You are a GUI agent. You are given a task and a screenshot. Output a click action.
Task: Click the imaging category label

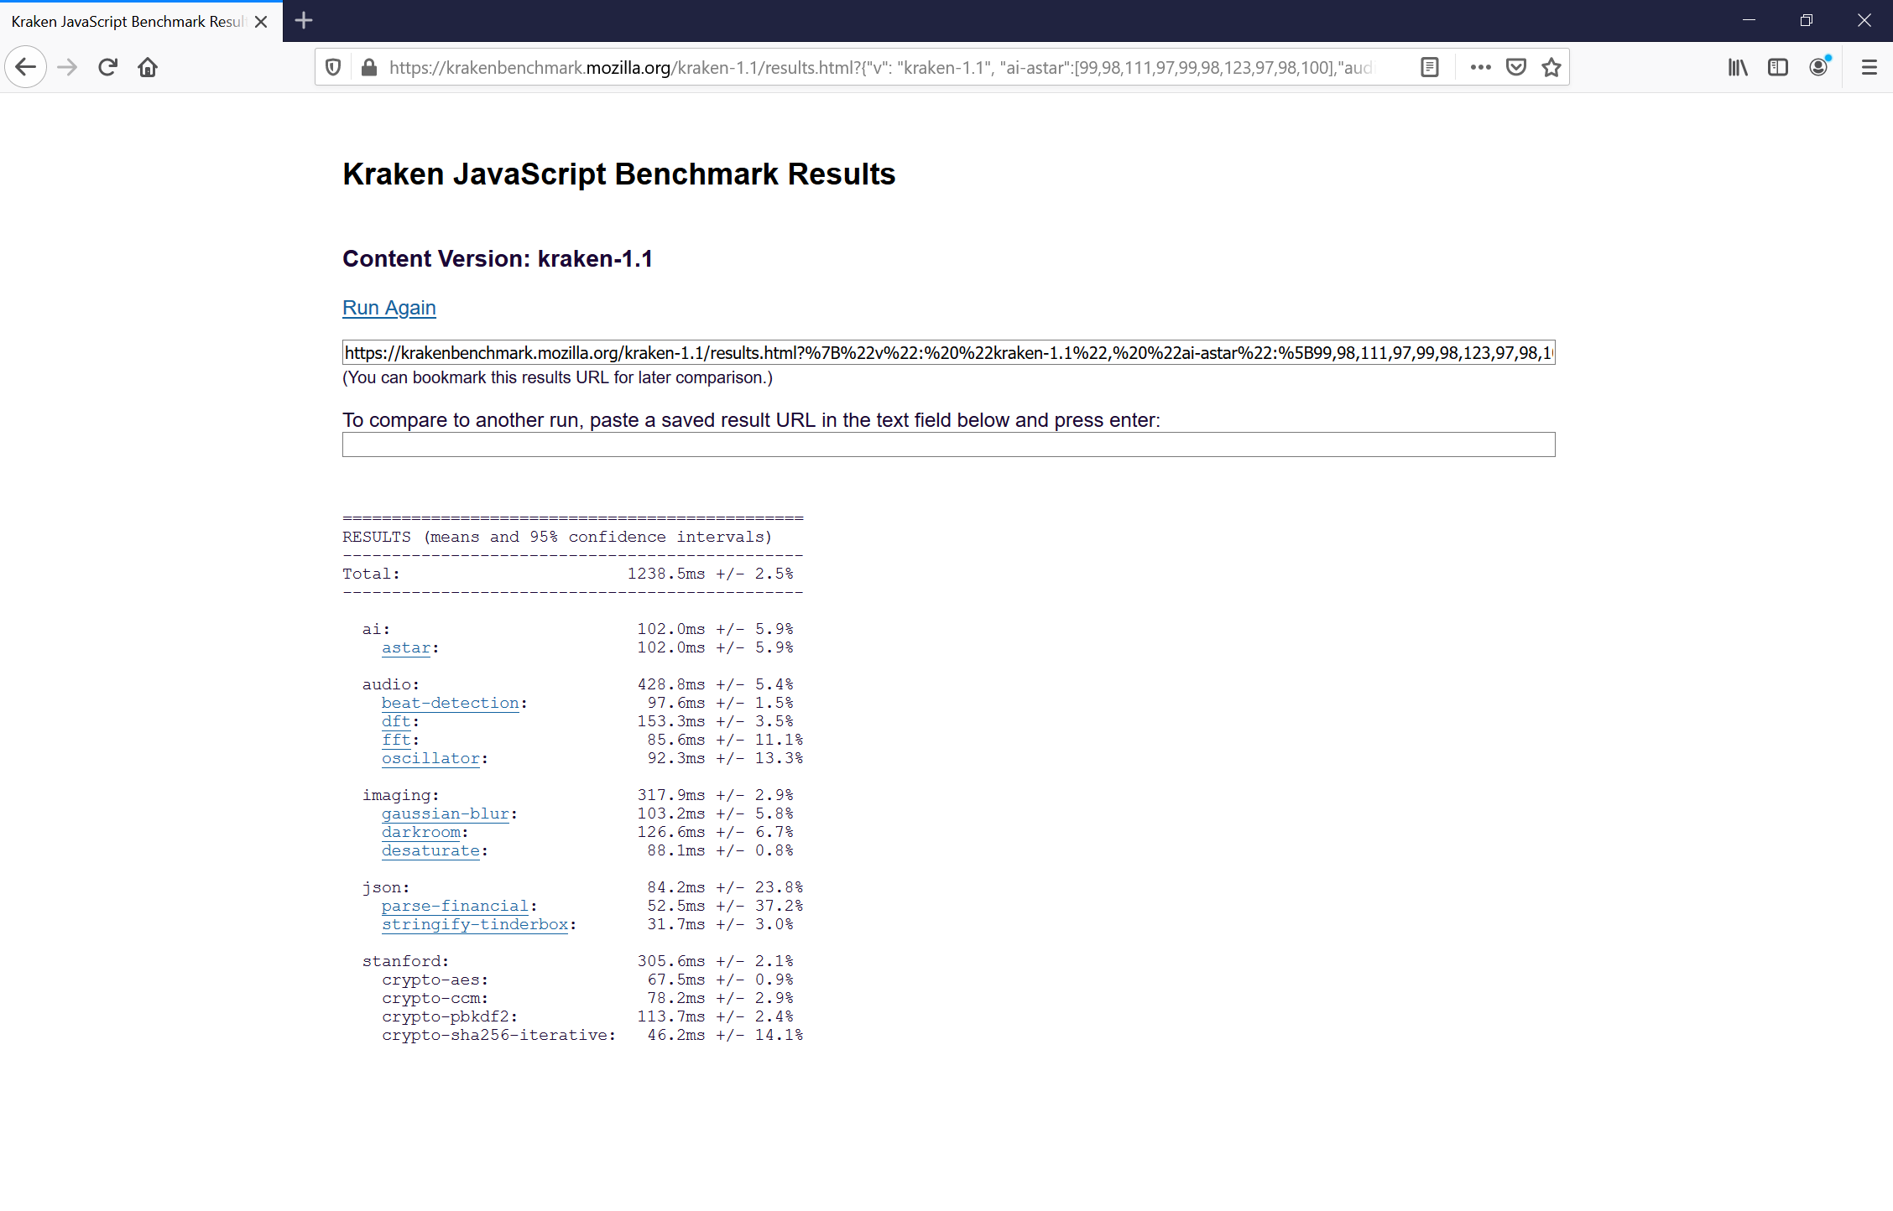[401, 795]
